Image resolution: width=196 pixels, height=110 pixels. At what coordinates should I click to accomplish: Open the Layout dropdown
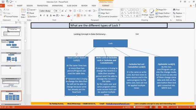pos(32,9)
